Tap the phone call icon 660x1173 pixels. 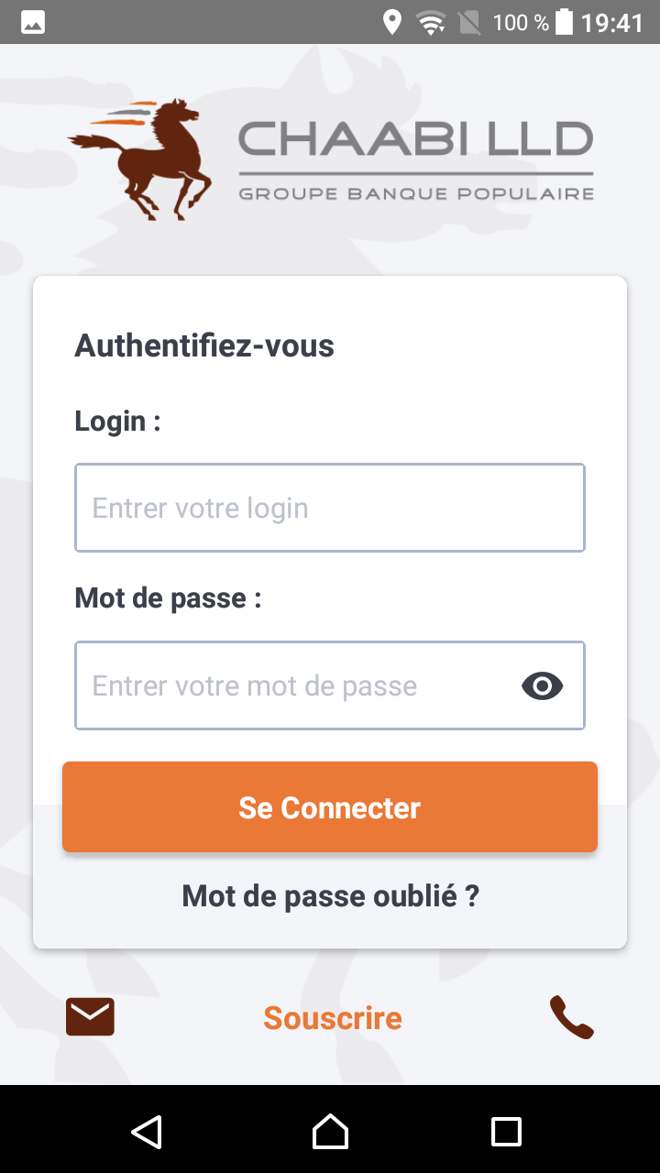[x=572, y=1017]
